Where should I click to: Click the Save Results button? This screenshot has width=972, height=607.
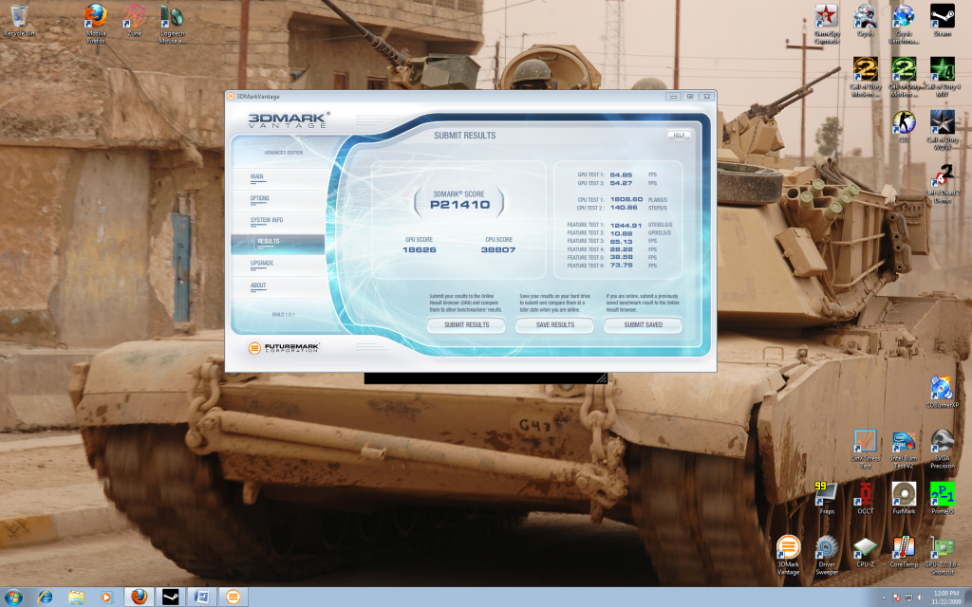[554, 325]
